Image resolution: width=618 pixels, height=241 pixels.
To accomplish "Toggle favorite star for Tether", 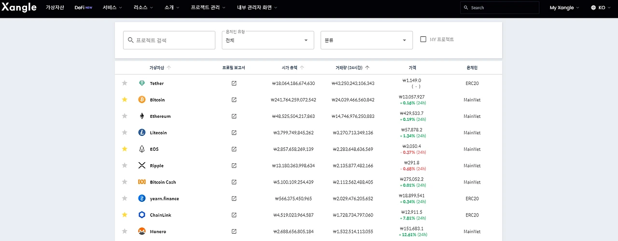I will [x=125, y=83].
